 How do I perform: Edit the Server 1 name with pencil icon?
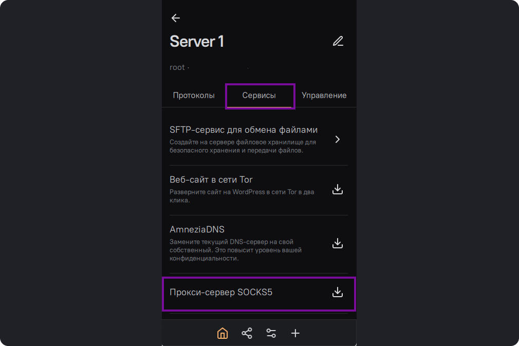click(338, 42)
